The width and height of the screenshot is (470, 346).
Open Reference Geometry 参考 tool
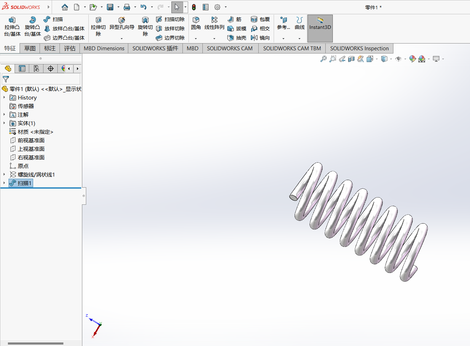284,24
